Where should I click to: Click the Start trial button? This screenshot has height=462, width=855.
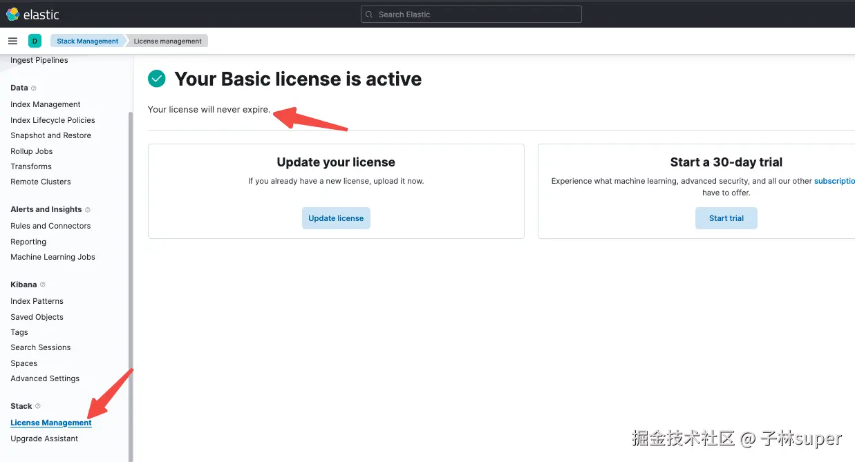point(726,218)
